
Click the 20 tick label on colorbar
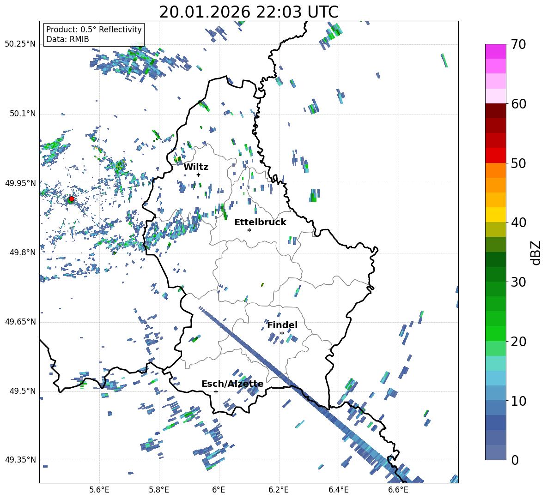coord(518,341)
